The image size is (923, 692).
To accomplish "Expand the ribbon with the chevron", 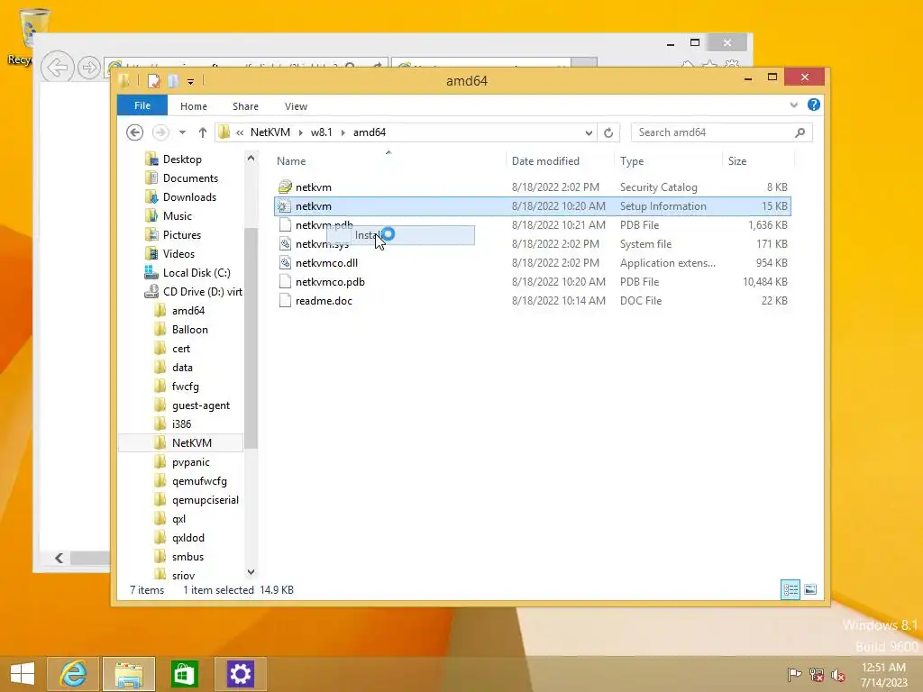I will pyautogui.click(x=793, y=105).
